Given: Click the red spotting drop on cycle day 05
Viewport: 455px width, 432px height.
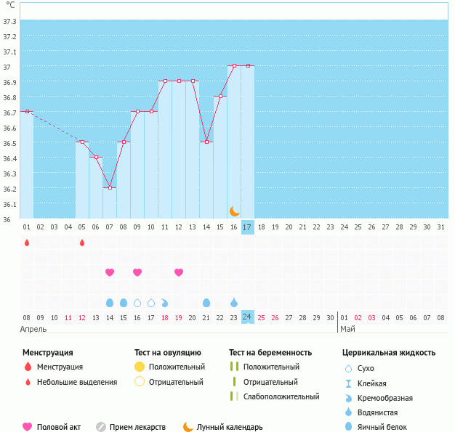Looking at the screenshot, I should 82,243.
